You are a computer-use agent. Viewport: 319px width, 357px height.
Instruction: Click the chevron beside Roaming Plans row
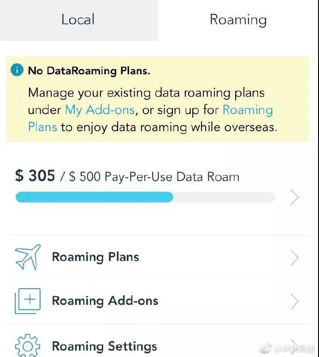pyautogui.click(x=295, y=258)
